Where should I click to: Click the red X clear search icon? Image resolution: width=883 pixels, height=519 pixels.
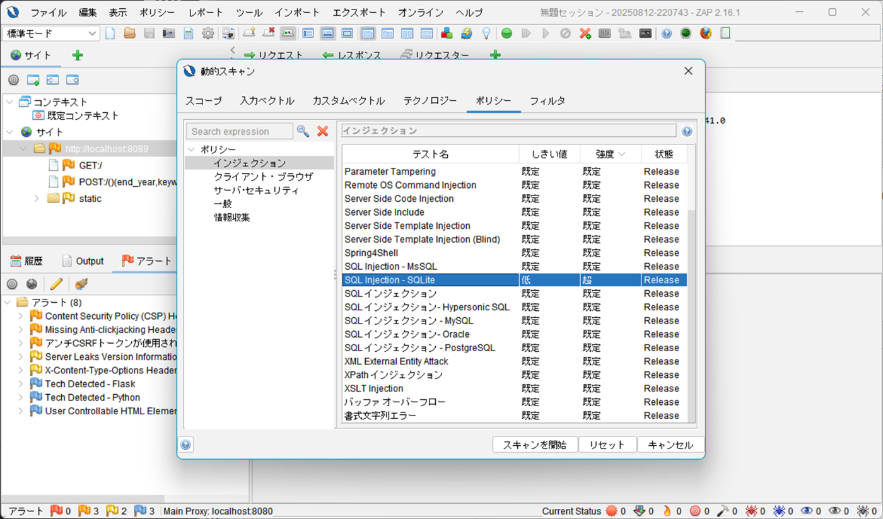coord(323,131)
